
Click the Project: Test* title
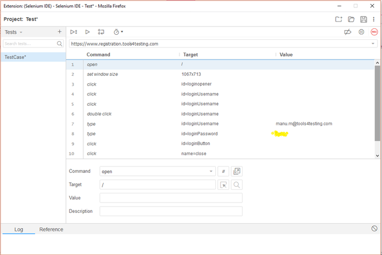tap(21, 19)
